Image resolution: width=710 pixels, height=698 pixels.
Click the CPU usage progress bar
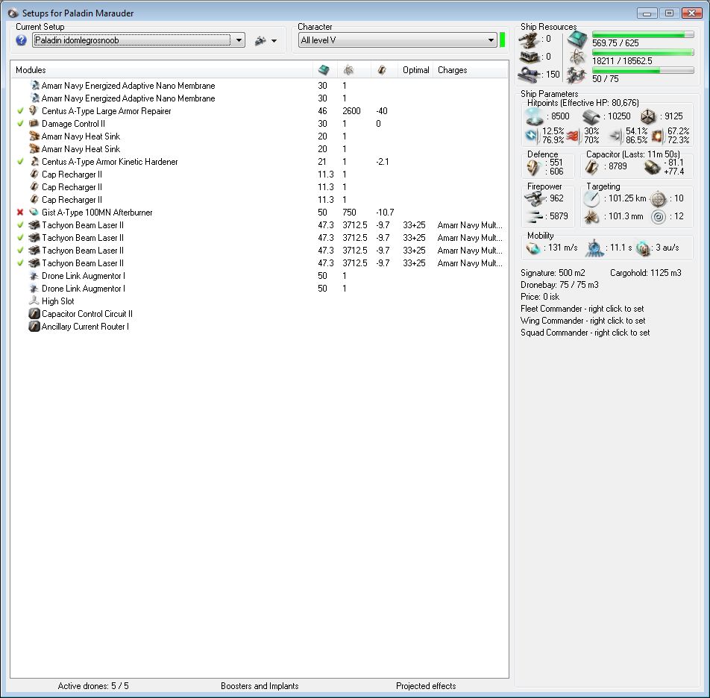[643, 34]
